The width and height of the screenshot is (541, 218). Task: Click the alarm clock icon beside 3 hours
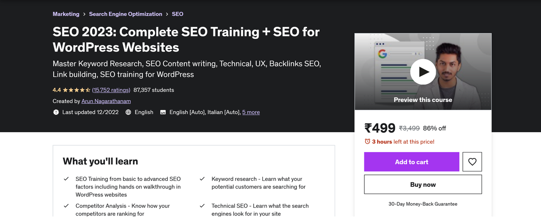(367, 142)
